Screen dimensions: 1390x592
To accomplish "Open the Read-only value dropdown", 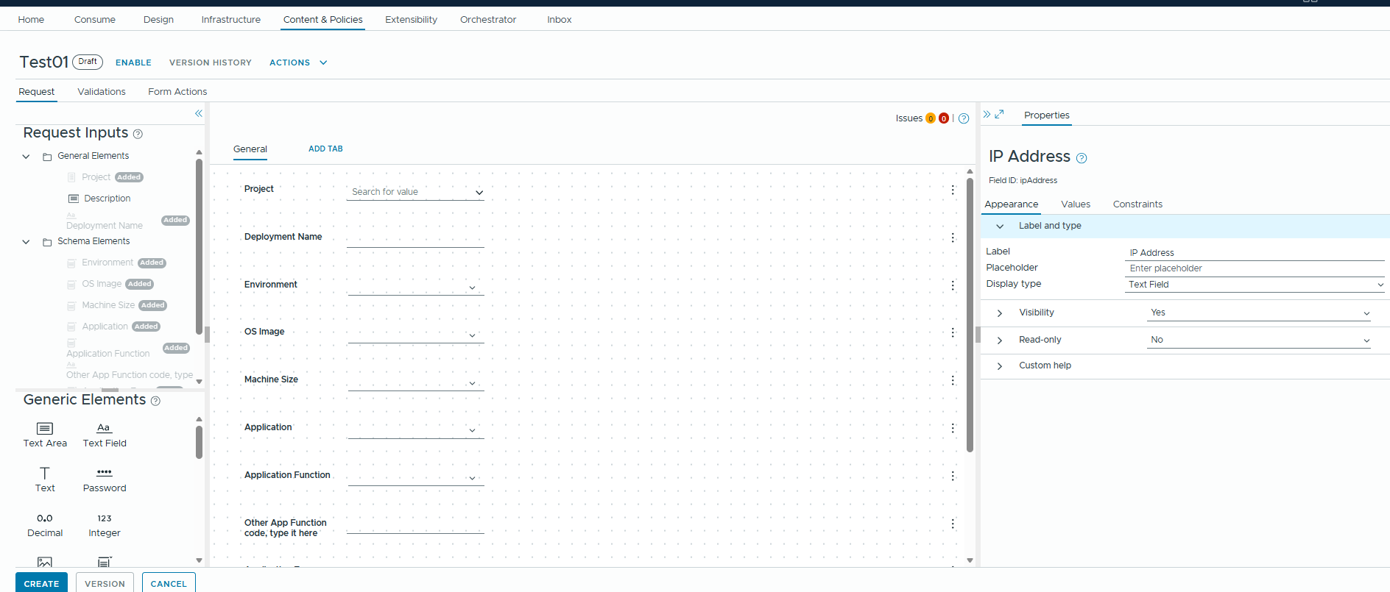I will coord(1260,340).
